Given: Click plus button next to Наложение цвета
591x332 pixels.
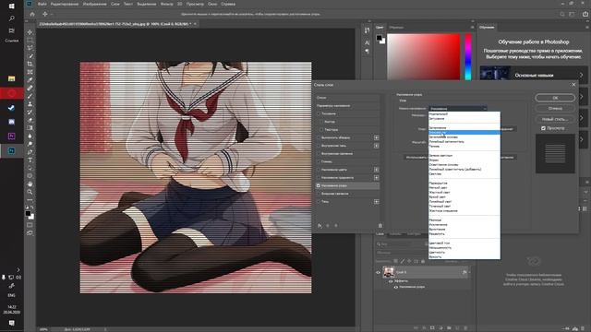Looking at the screenshot, I should click(376, 170).
